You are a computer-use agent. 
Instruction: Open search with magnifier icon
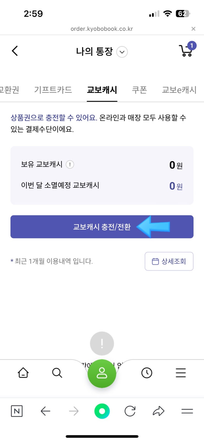pyautogui.click(x=57, y=373)
